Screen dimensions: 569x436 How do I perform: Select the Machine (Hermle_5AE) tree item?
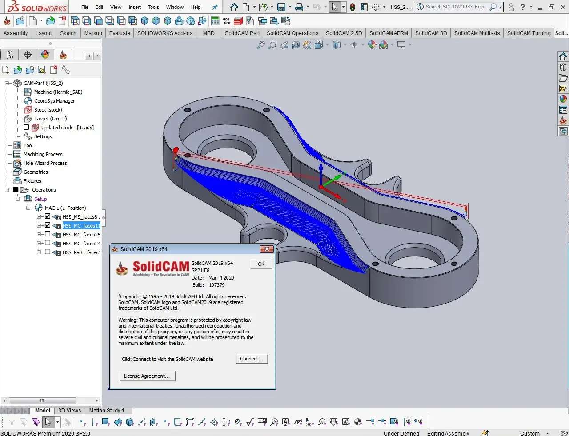(58, 92)
